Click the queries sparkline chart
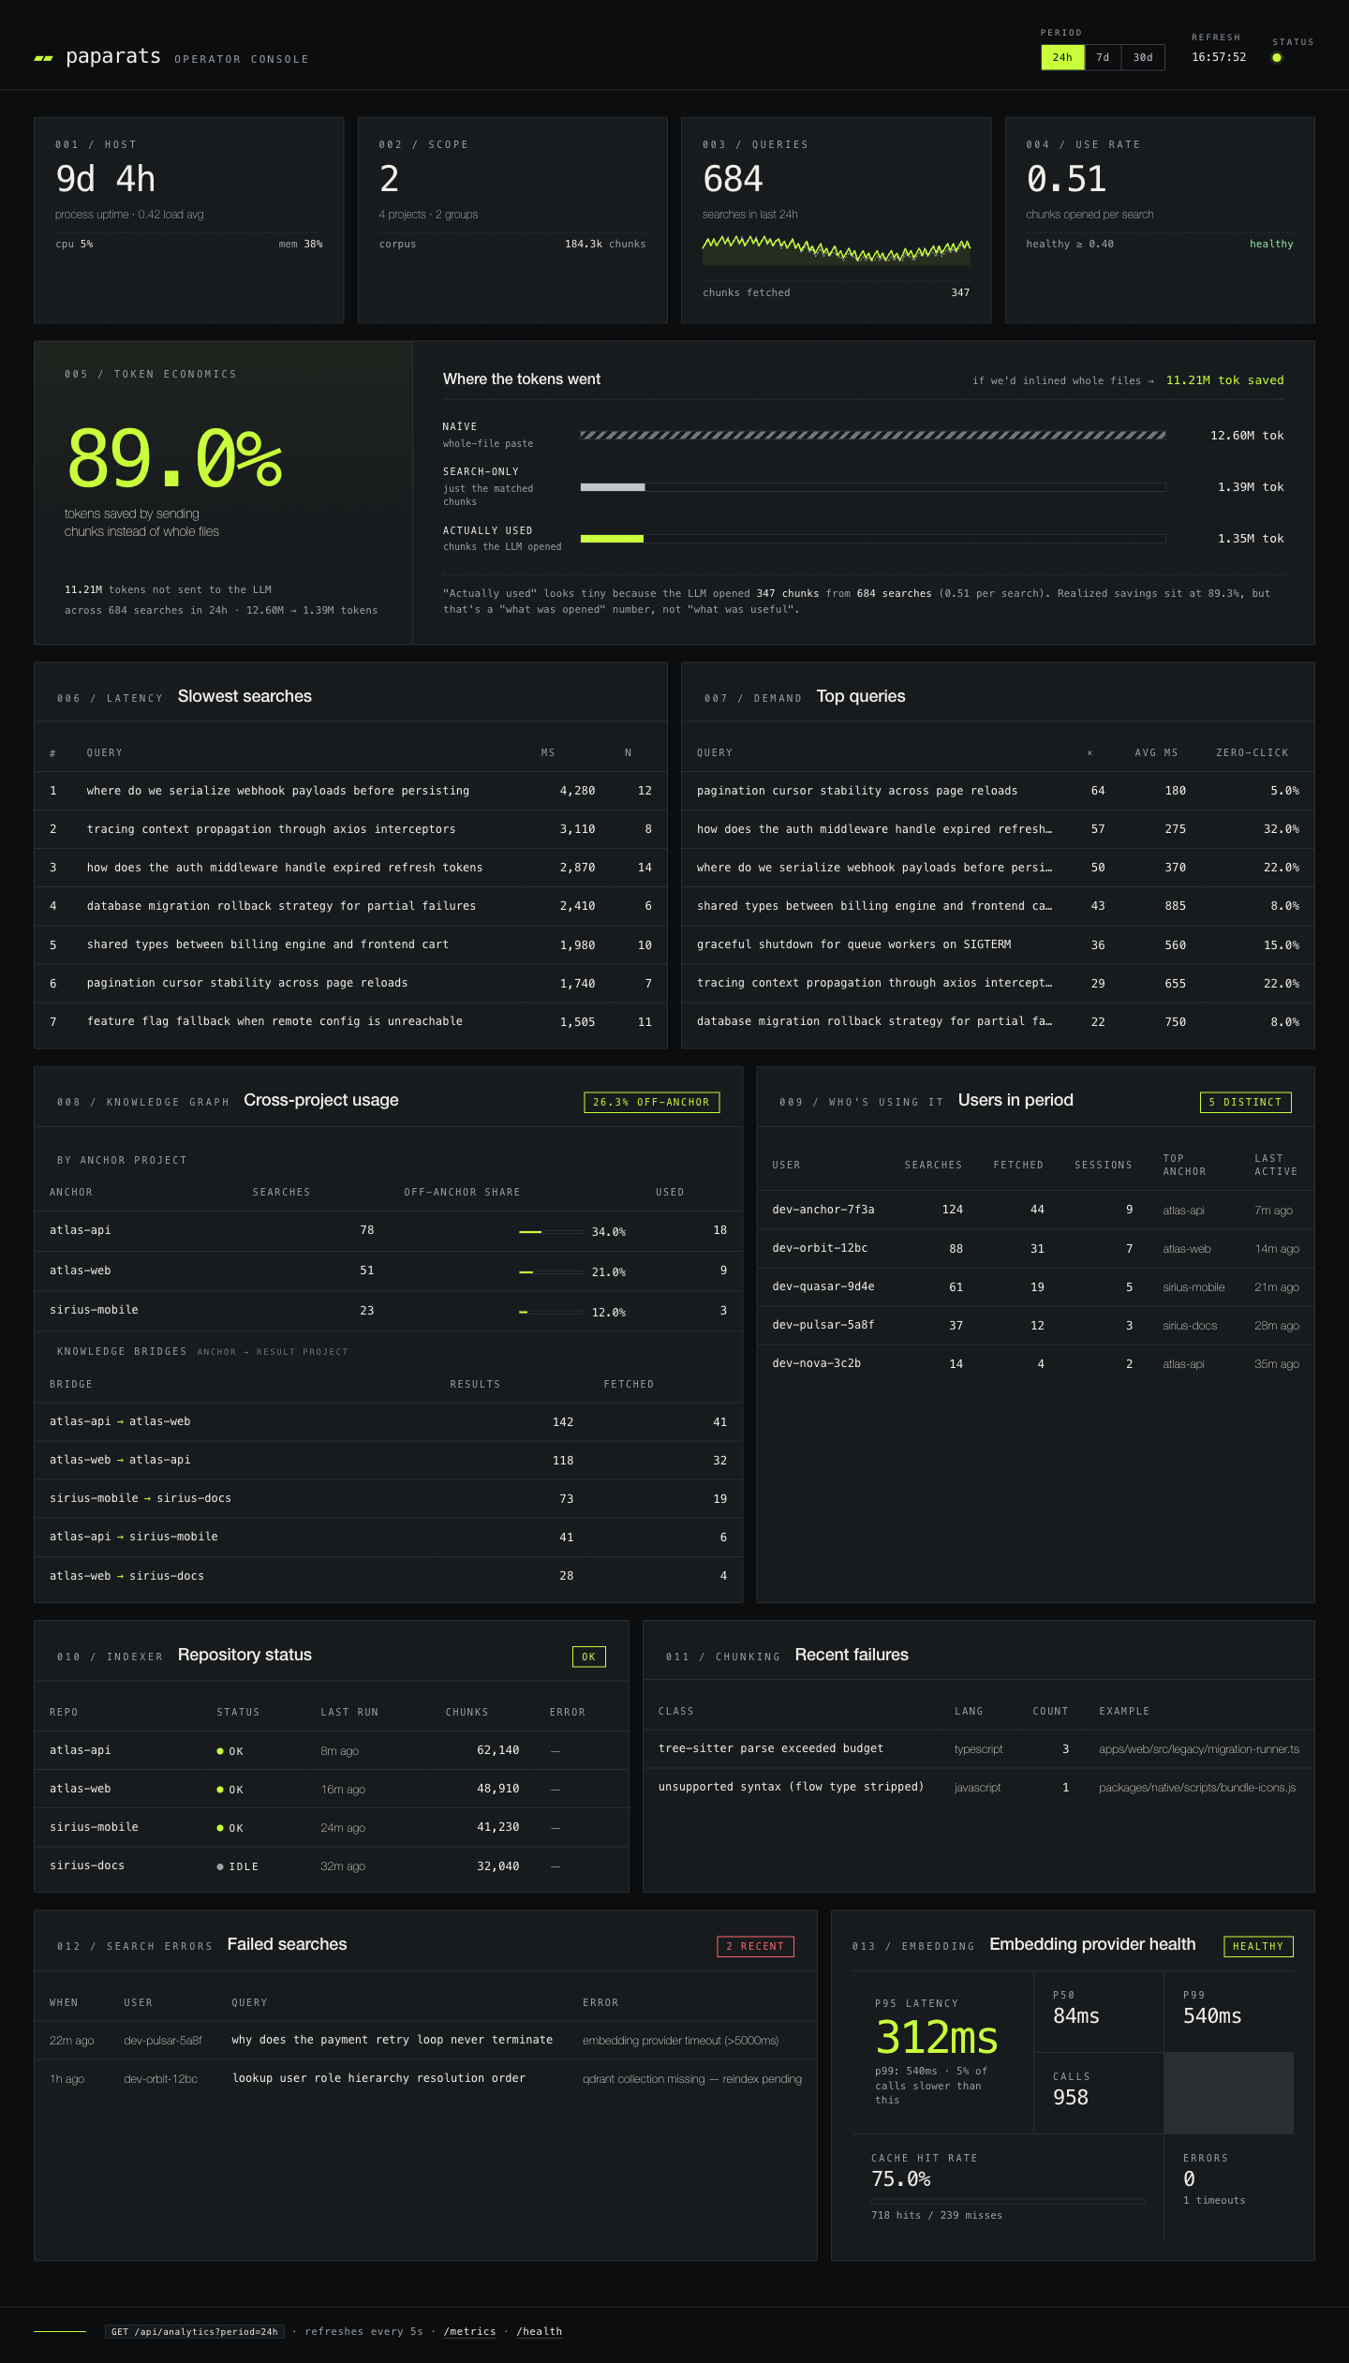The image size is (1349, 2363). click(x=836, y=250)
